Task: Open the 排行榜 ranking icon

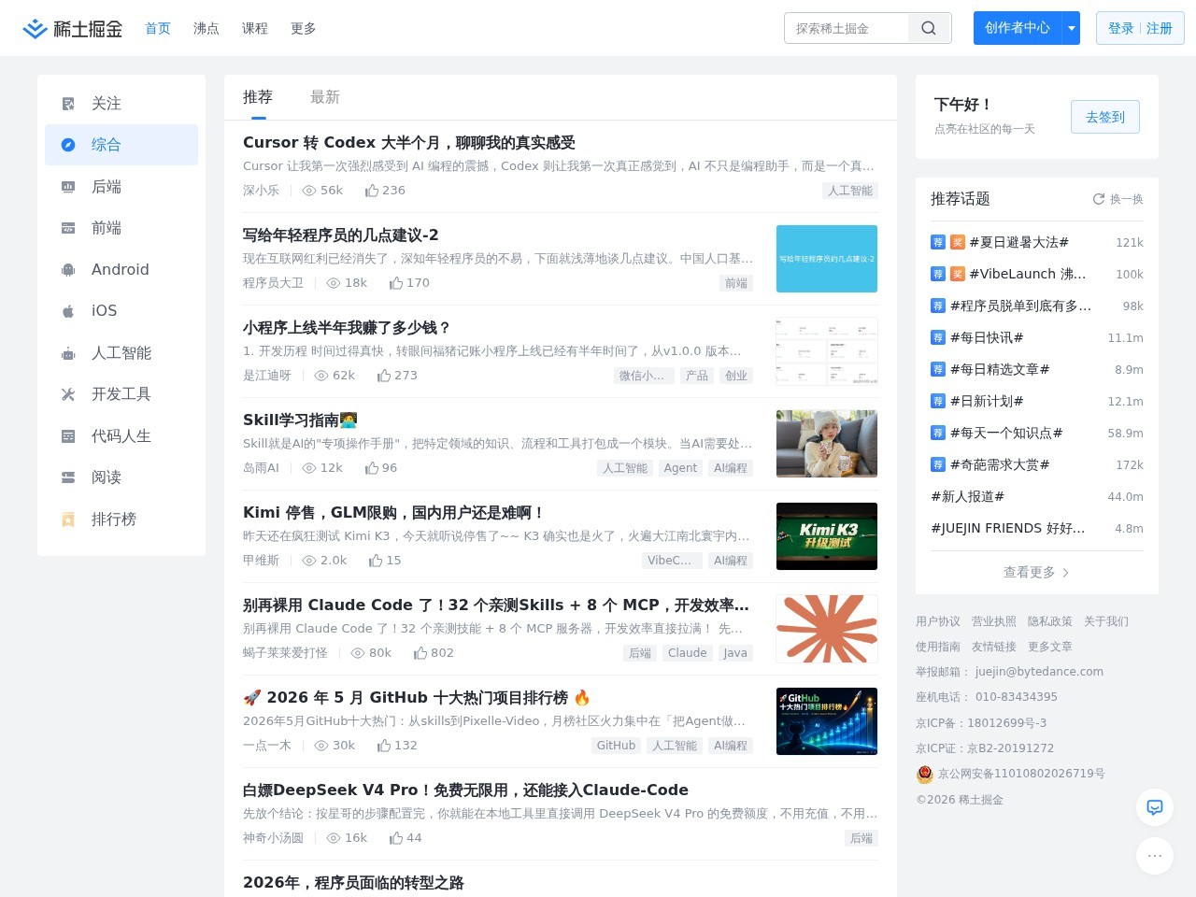Action: [x=68, y=520]
